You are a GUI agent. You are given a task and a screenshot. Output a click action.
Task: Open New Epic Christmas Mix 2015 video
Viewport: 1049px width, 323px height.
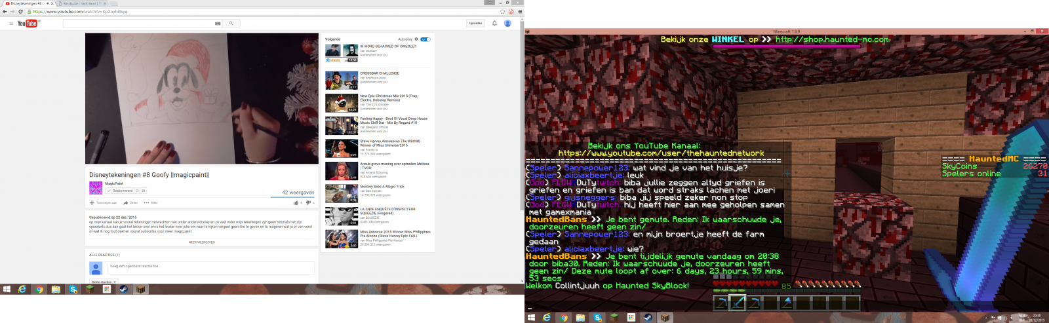coord(342,103)
